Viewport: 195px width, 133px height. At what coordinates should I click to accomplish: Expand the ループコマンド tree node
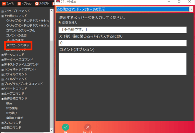coord(2,94)
